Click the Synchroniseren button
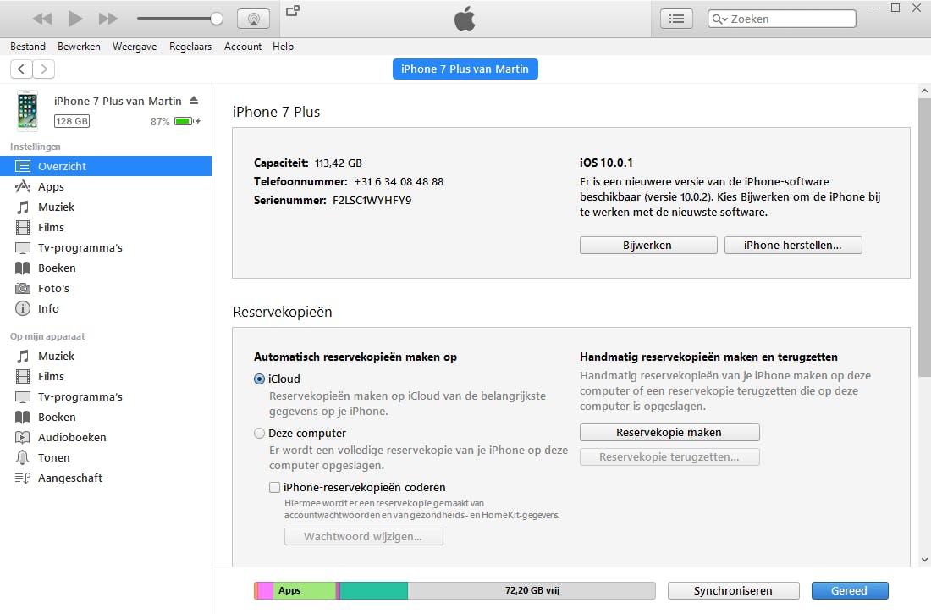This screenshot has height=614, width=931. tap(733, 590)
